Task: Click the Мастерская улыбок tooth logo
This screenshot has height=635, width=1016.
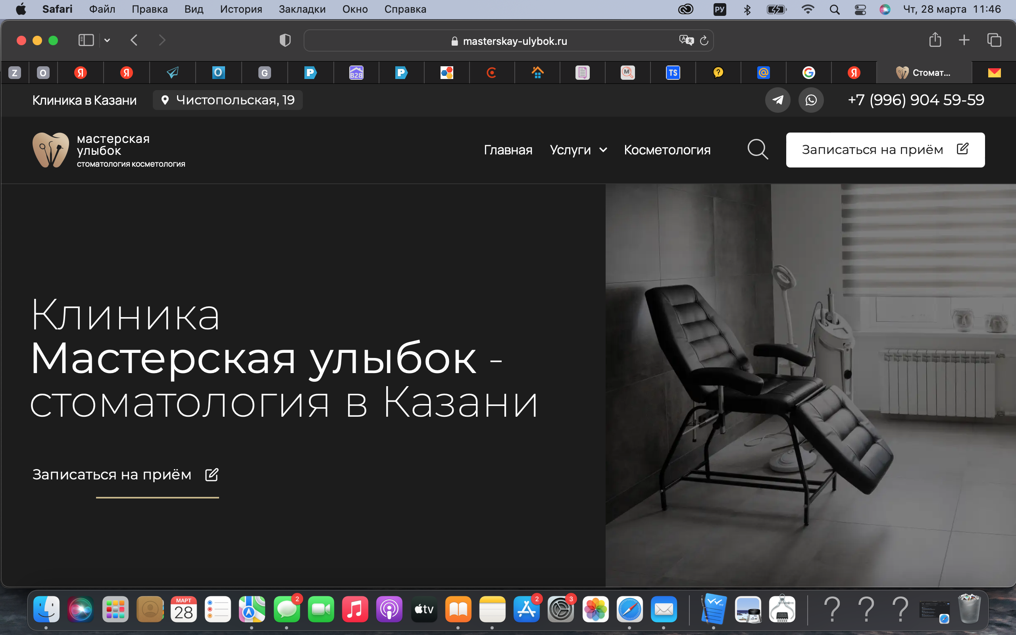Action: click(x=51, y=150)
